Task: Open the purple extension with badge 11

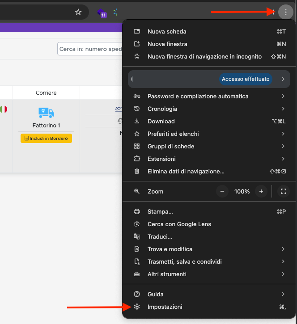Action: pos(102,13)
